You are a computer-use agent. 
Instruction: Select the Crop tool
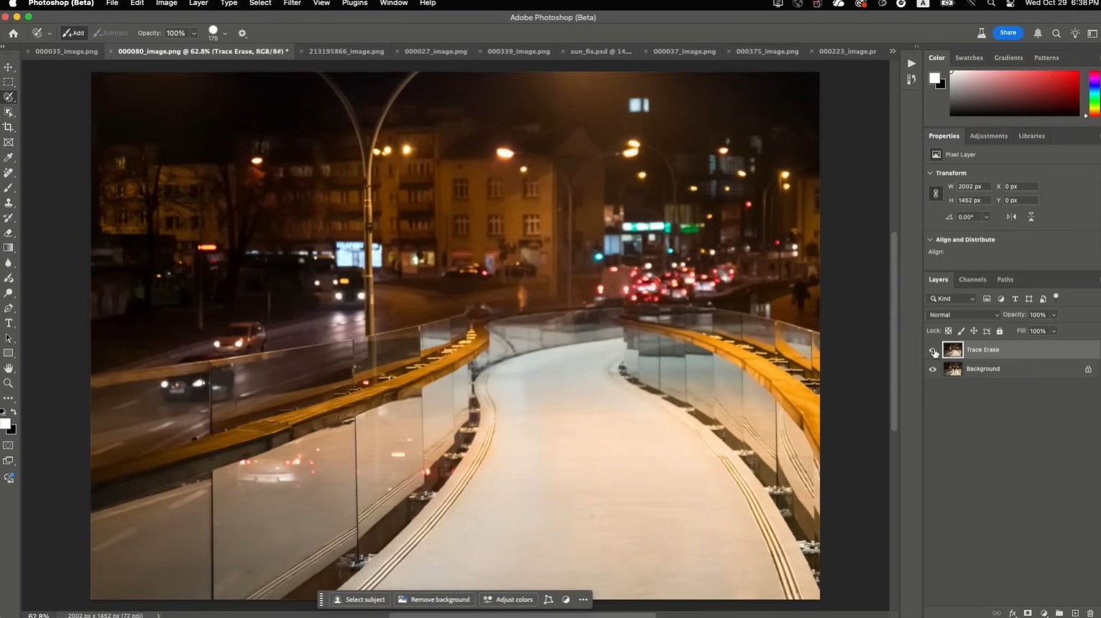(9, 127)
